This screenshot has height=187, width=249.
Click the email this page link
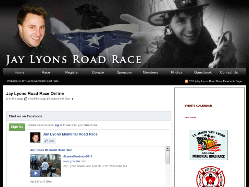coord(37,99)
